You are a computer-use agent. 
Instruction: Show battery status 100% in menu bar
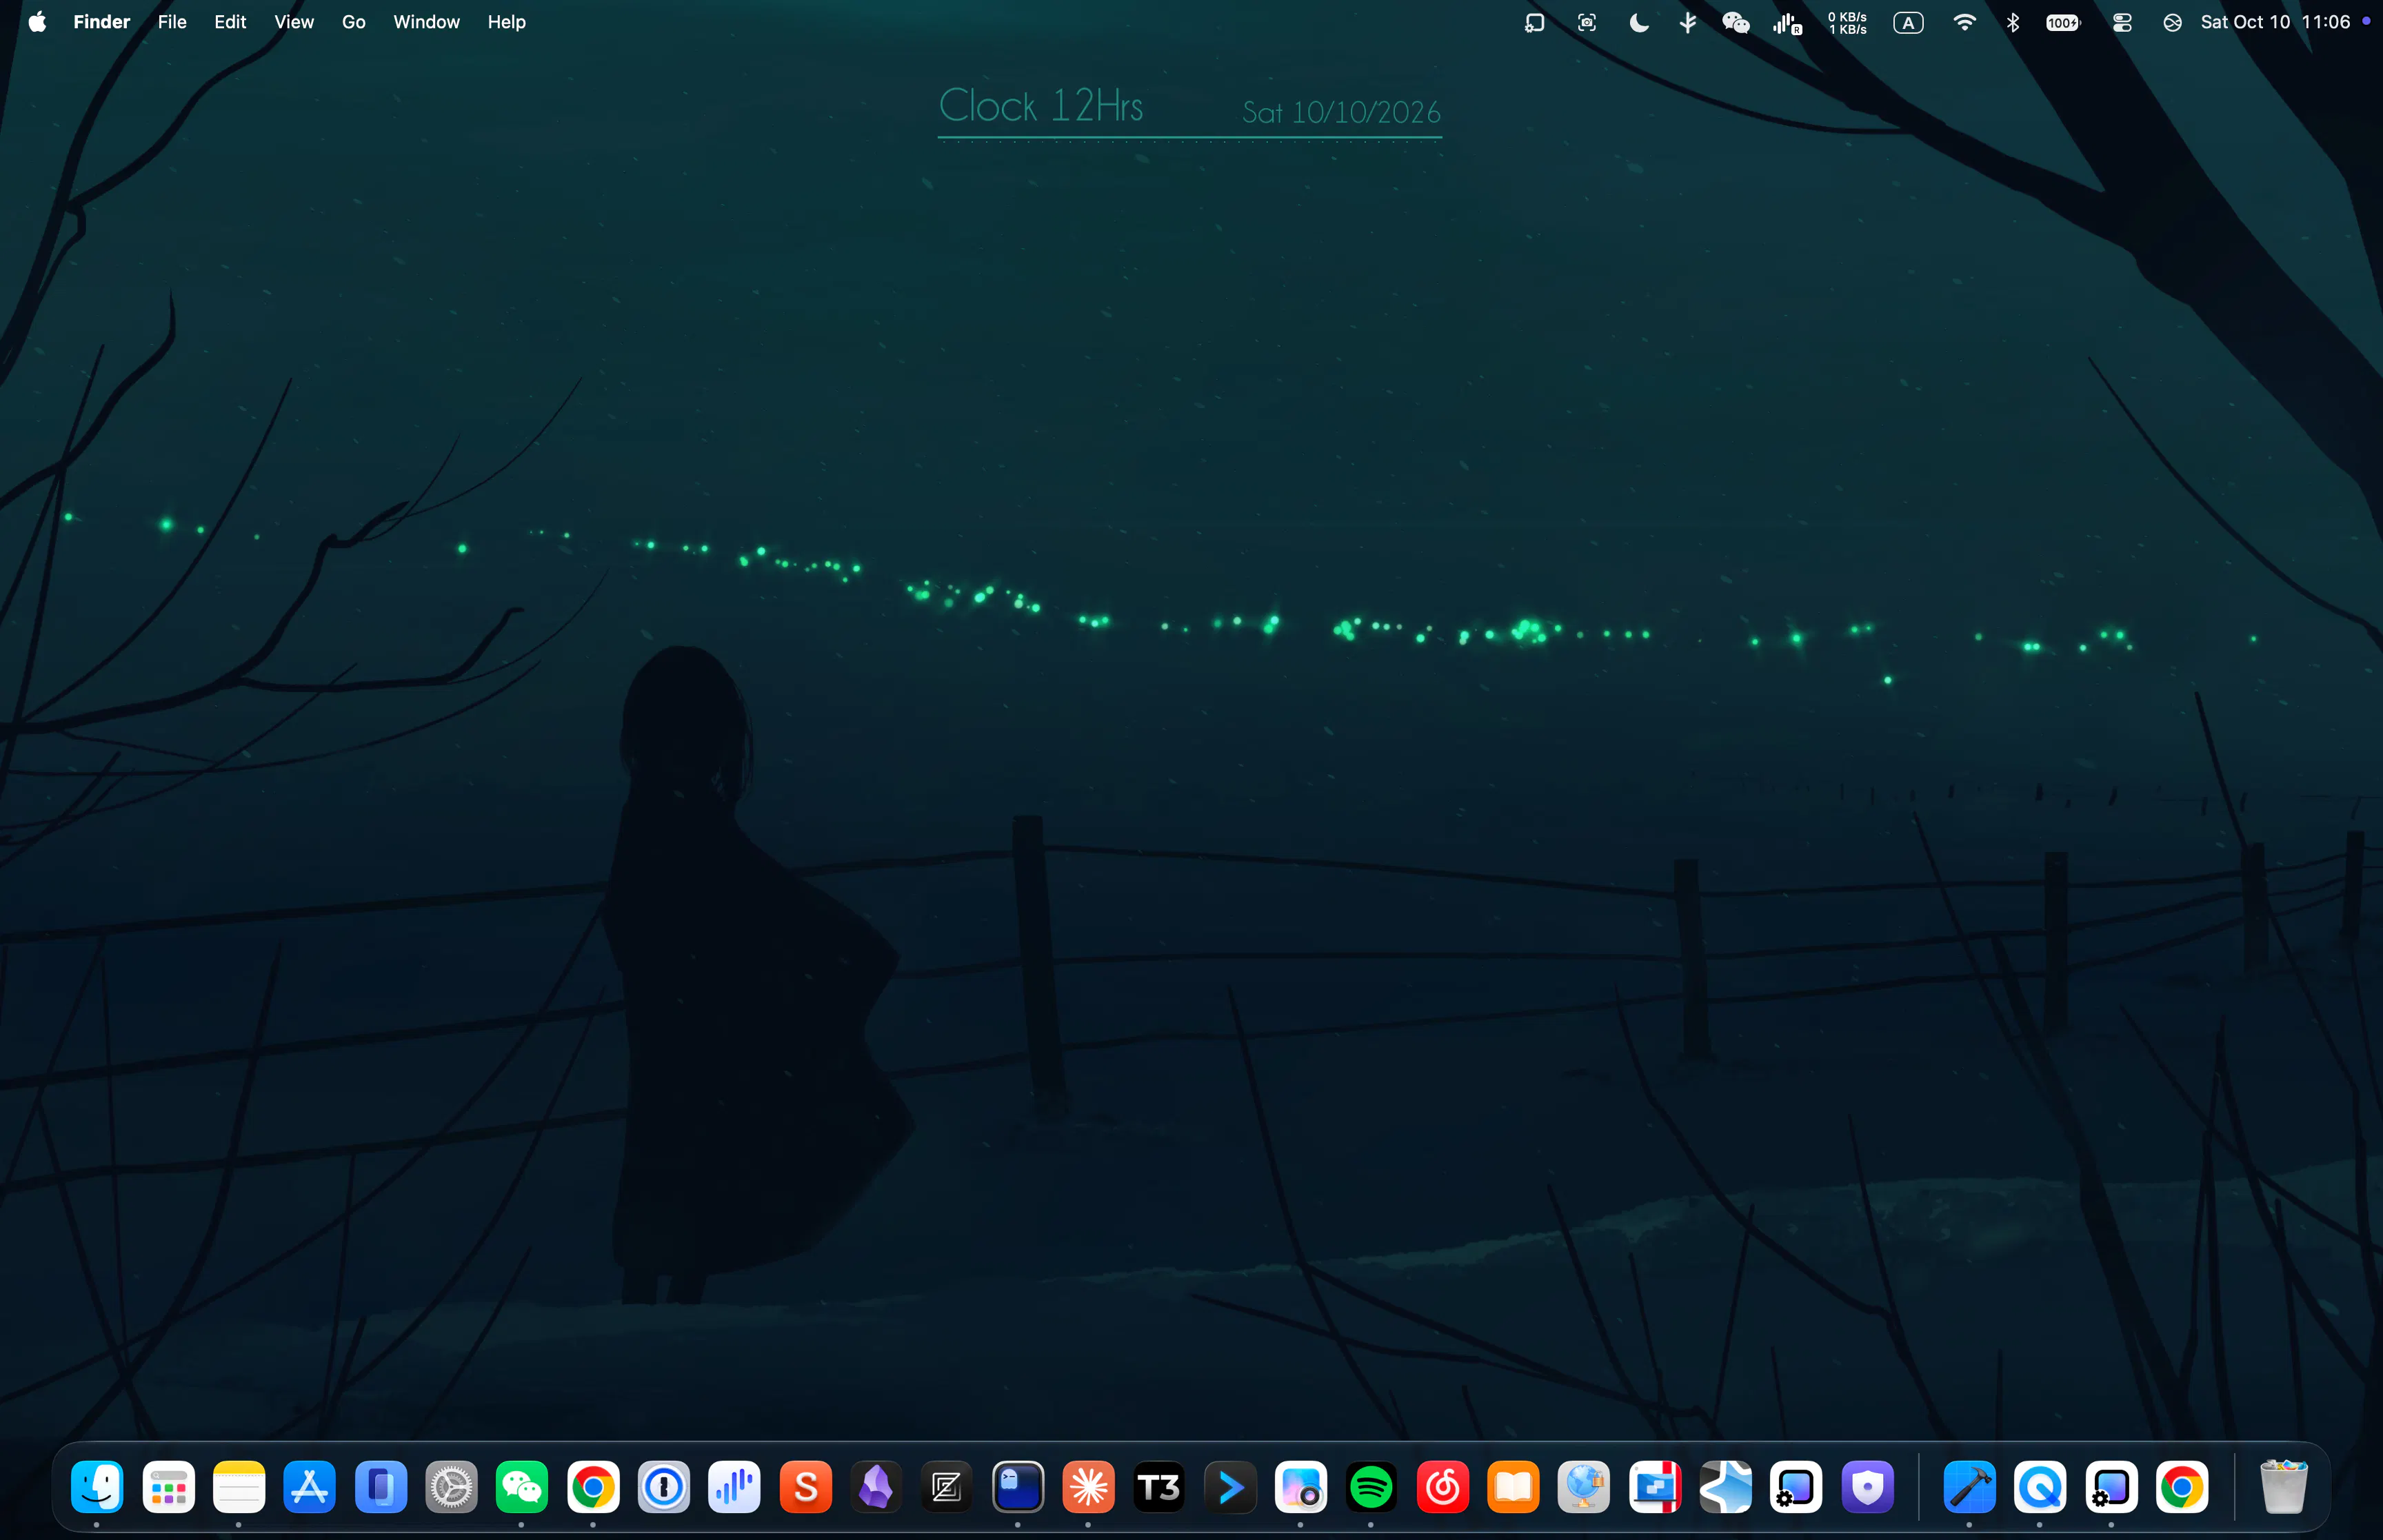point(2063,22)
